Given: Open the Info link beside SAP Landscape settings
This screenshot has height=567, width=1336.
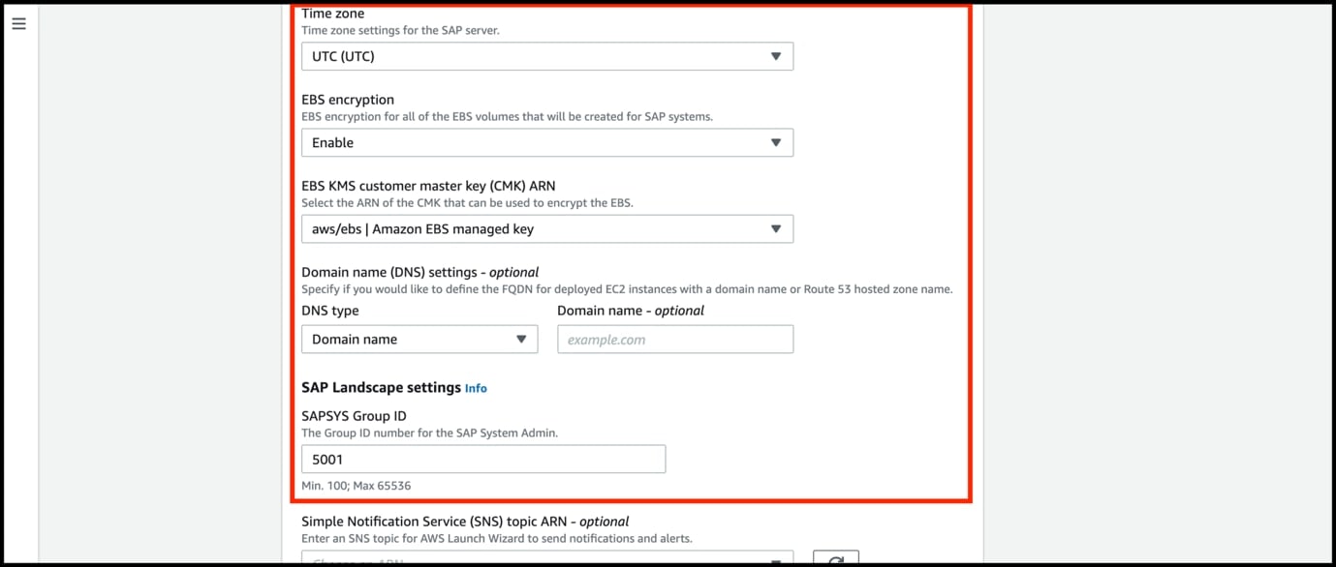Looking at the screenshot, I should pyautogui.click(x=476, y=388).
